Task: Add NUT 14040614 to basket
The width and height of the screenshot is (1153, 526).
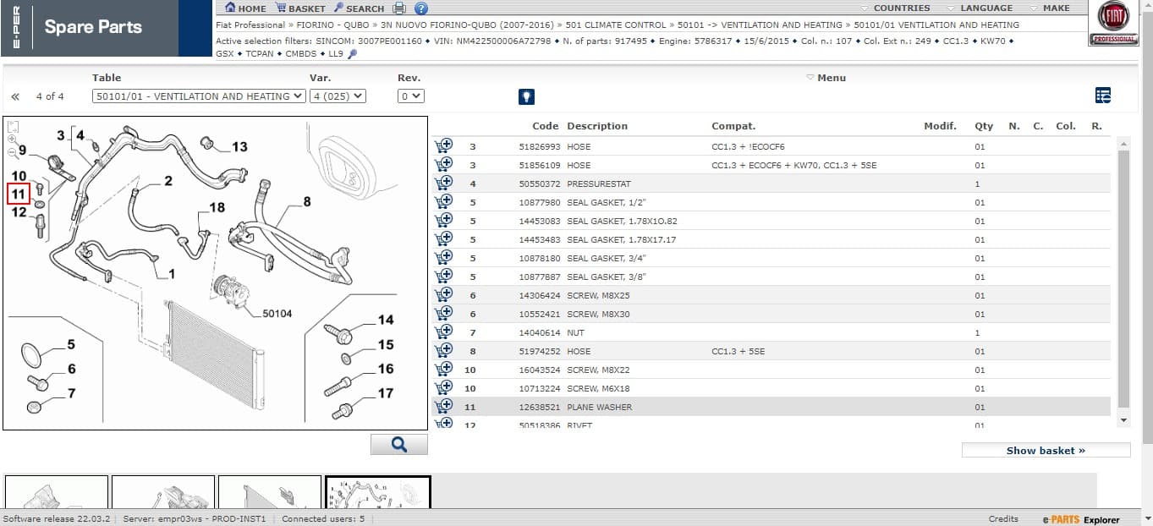Action: pos(443,331)
